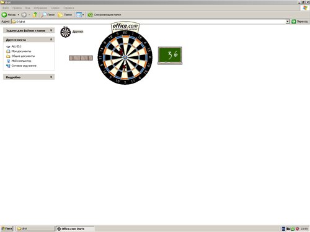Viewport: 310px width, 232px height.
Task: Open the Search (Поиск) pane
Action: click(48, 15)
